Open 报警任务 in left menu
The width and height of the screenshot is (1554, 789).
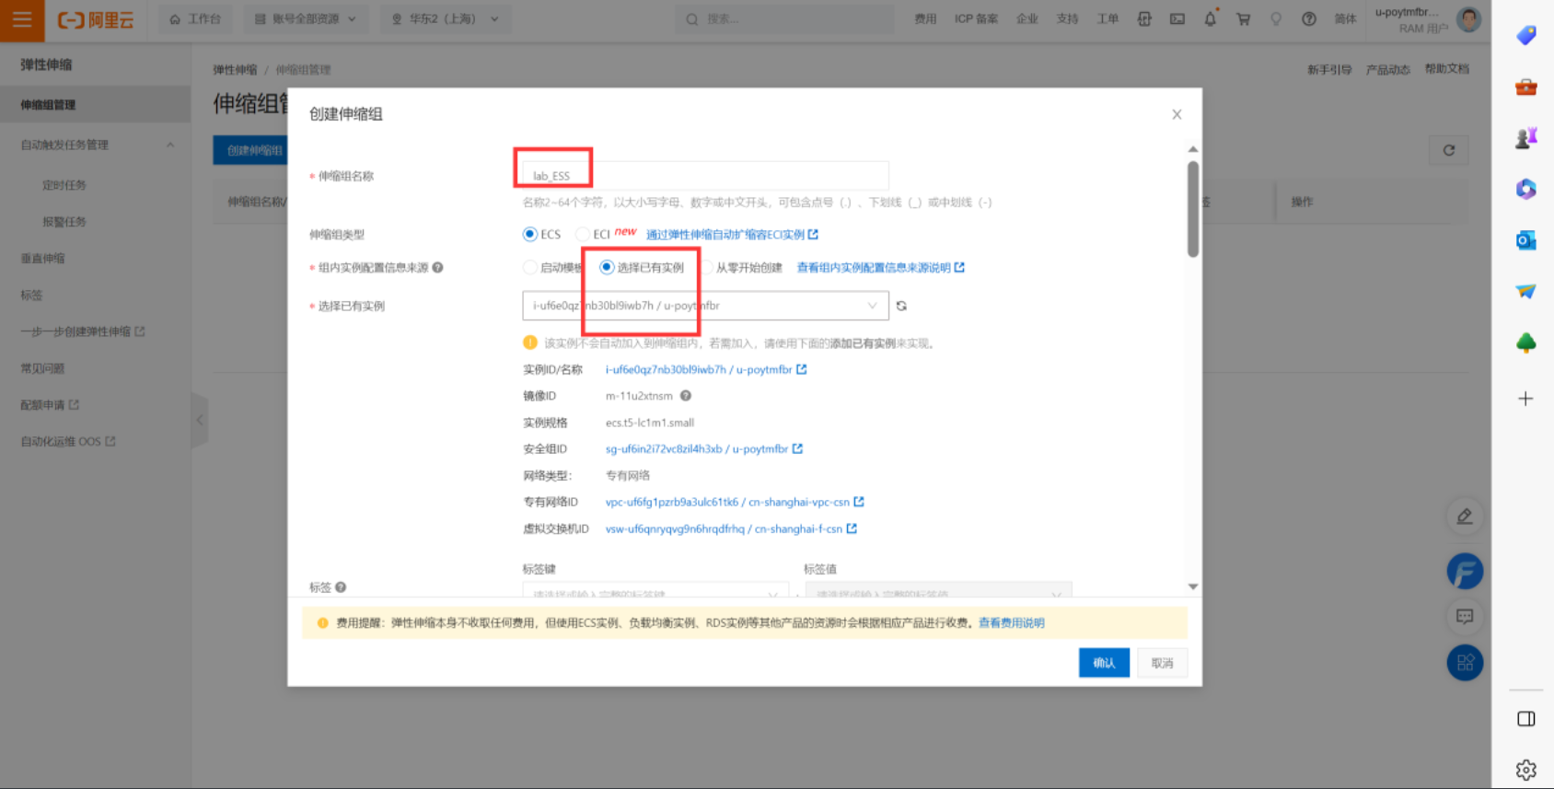(64, 222)
